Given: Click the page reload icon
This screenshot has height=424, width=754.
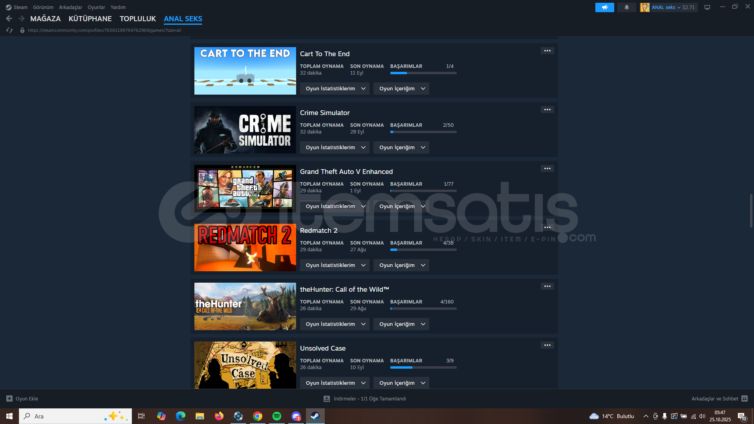Looking at the screenshot, I should point(9,30).
